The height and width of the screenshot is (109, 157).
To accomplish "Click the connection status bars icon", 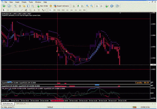I will click(x=134, y=107).
